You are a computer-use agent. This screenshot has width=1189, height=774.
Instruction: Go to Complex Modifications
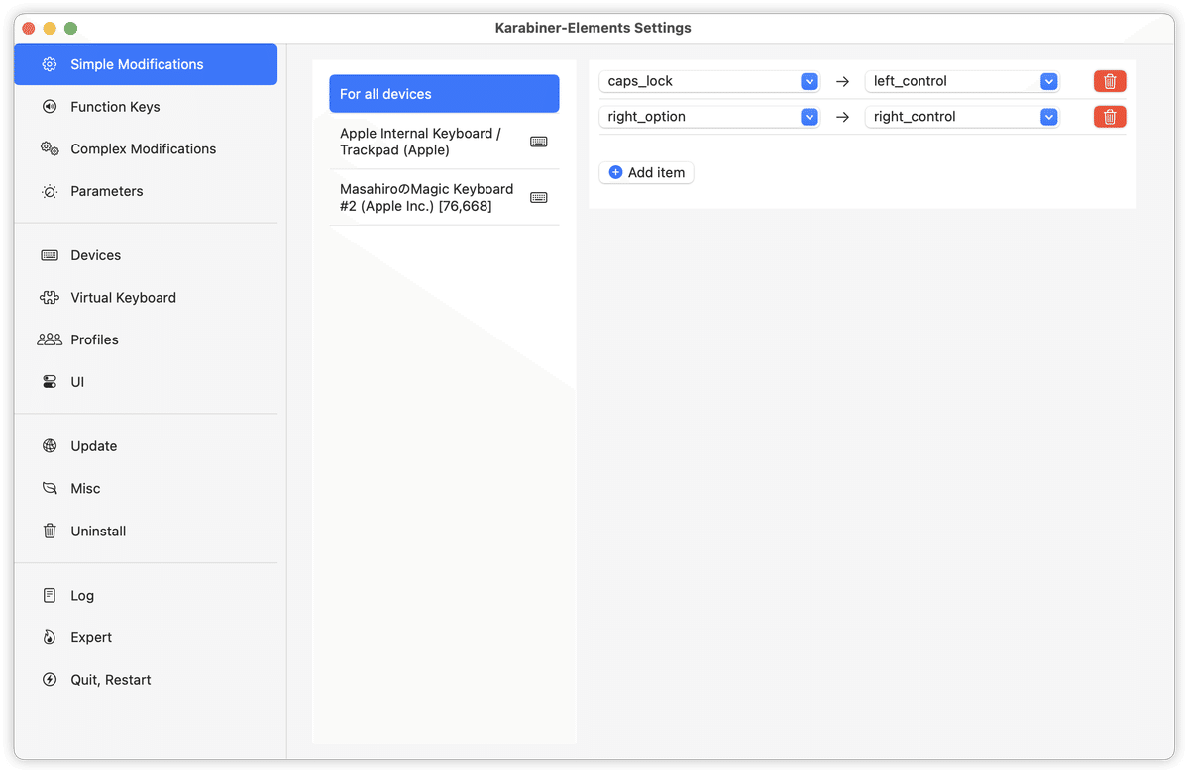click(146, 148)
